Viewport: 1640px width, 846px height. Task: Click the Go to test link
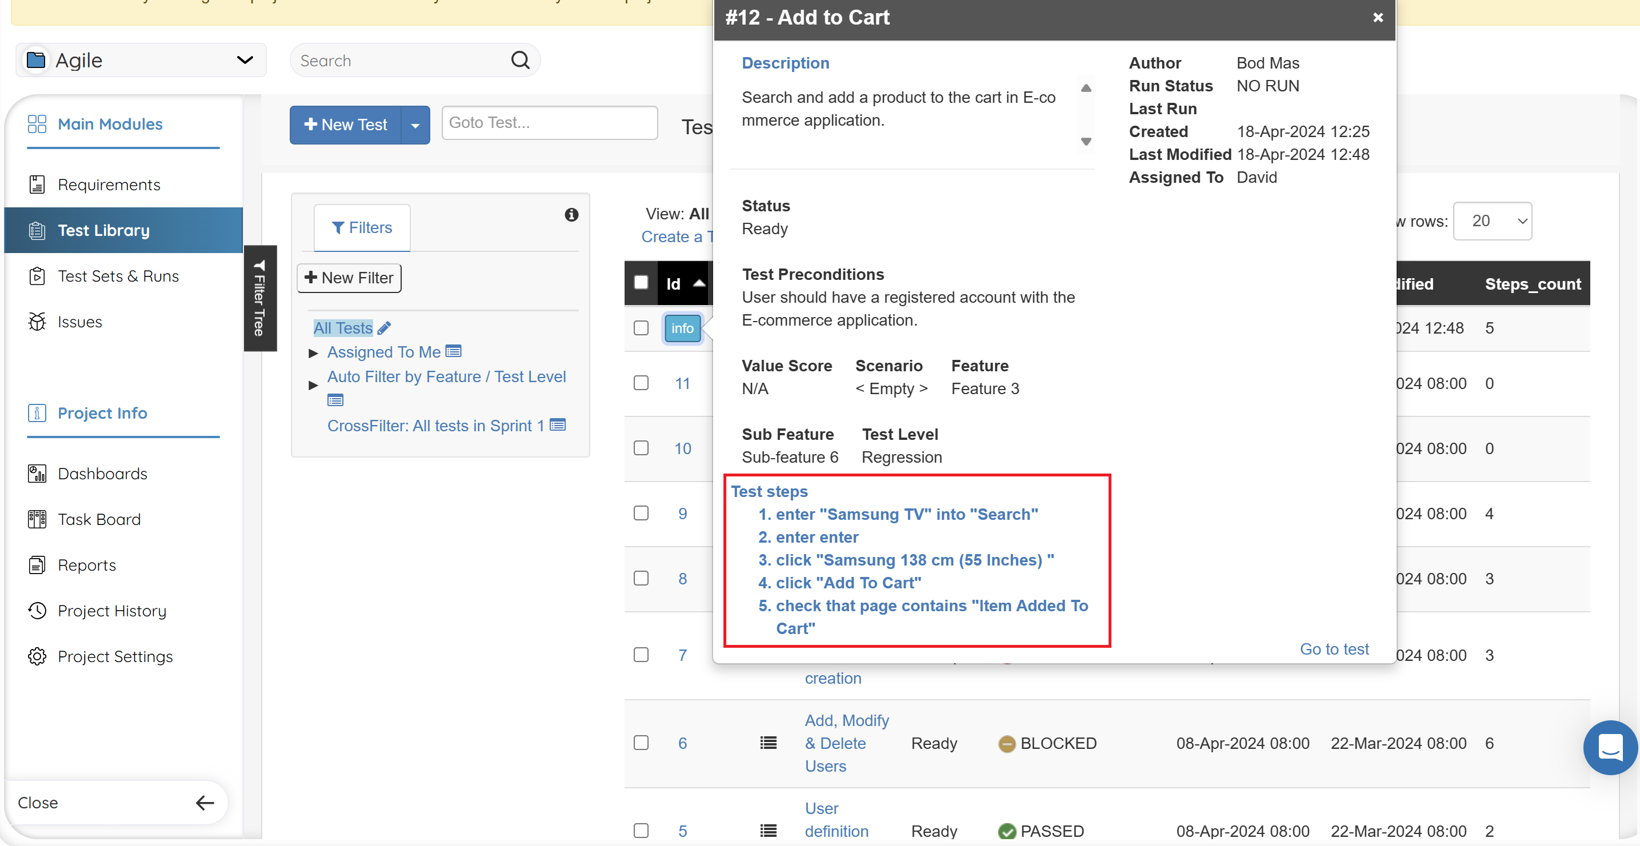(1334, 649)
